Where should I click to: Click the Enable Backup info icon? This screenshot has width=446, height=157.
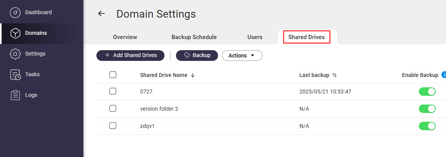(x=444, y=75)
